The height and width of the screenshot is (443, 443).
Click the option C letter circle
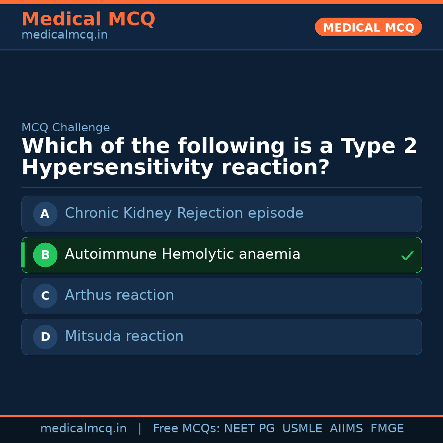45,296
